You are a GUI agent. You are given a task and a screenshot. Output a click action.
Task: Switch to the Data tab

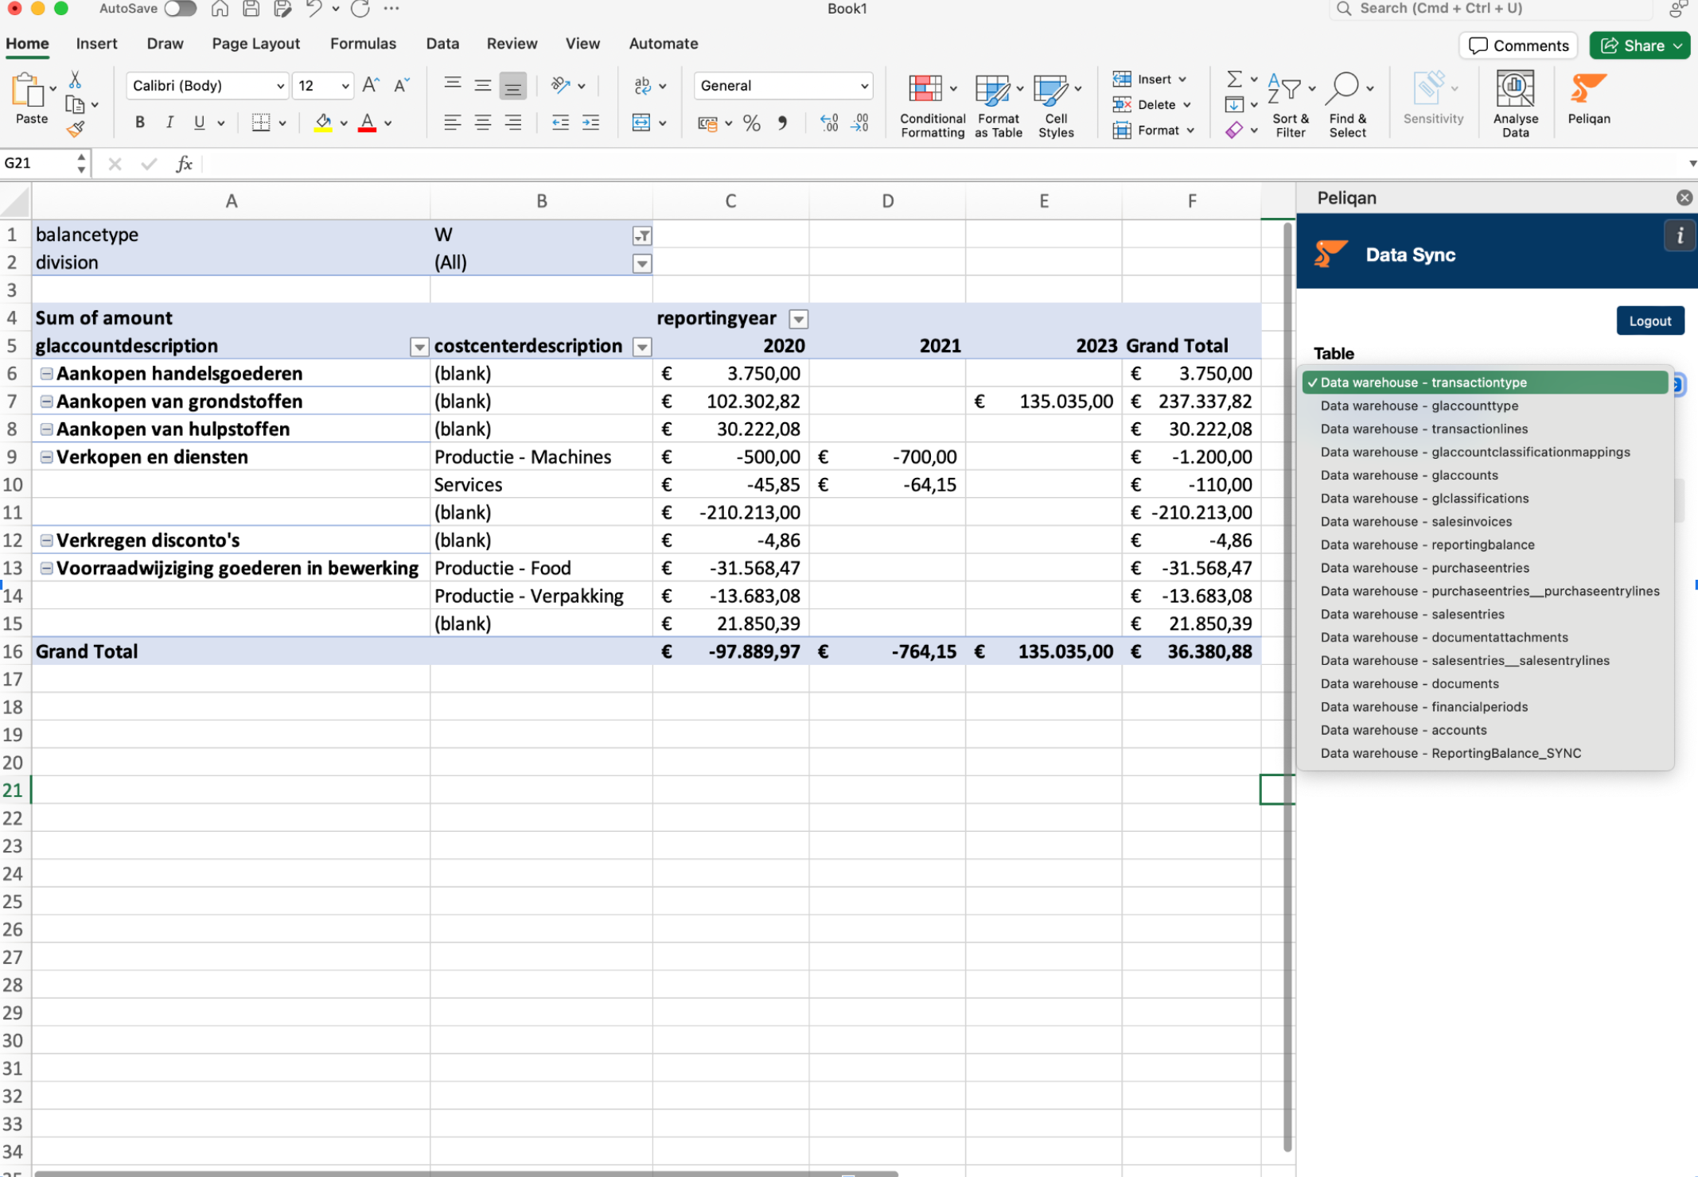[442, 44]
